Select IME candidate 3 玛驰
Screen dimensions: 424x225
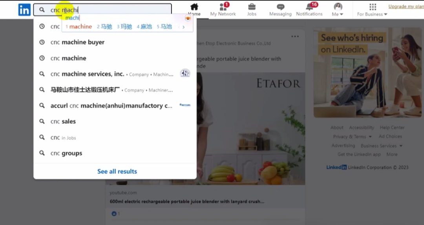pos(124,26)
